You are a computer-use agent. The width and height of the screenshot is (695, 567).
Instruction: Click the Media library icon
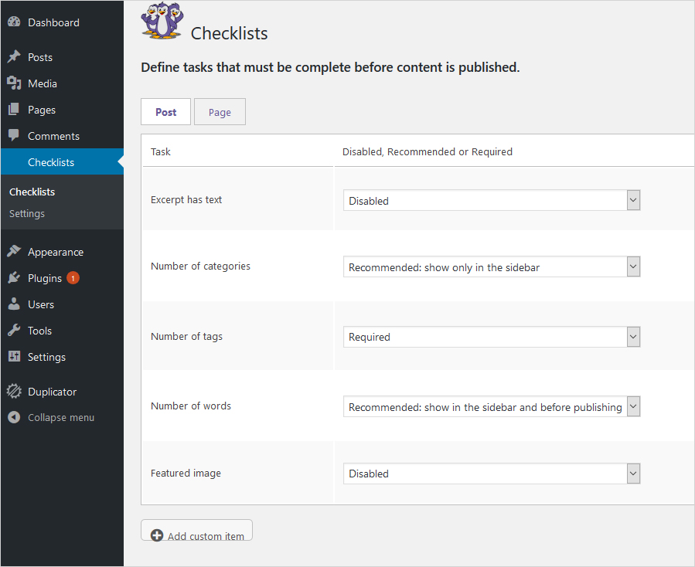pos(14,83)
